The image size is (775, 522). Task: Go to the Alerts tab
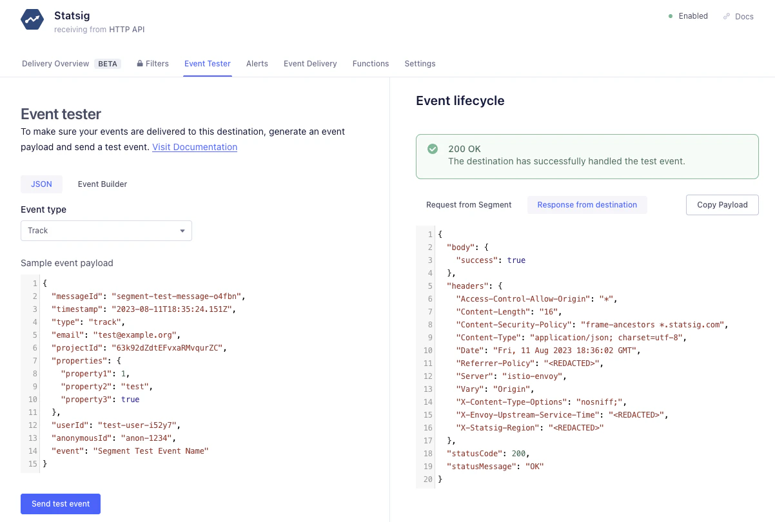pos(257,64)
